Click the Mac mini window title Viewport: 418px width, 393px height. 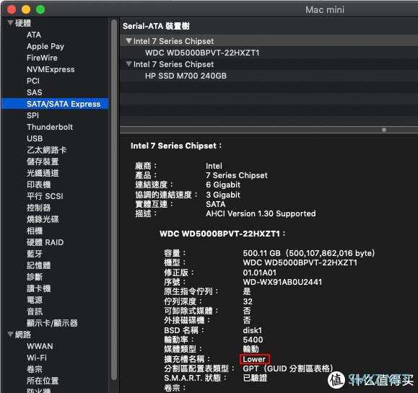[x=325, y=10]
